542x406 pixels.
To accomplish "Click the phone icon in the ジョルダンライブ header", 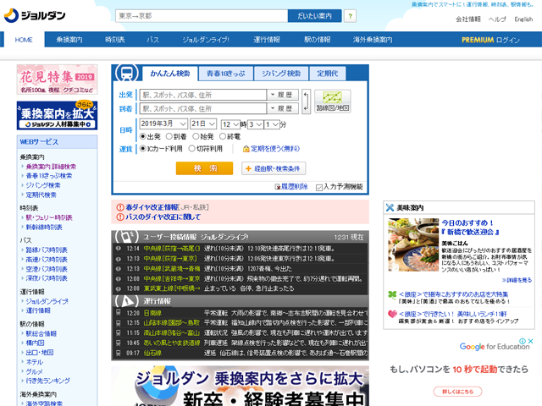I will tap(125, 237).
